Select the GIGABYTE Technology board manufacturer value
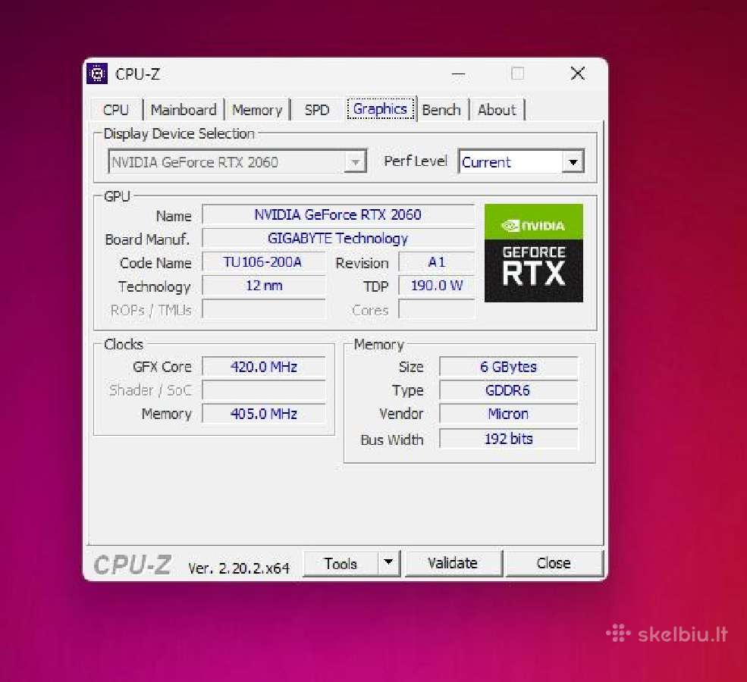747x682 pixels. point(337,239)
